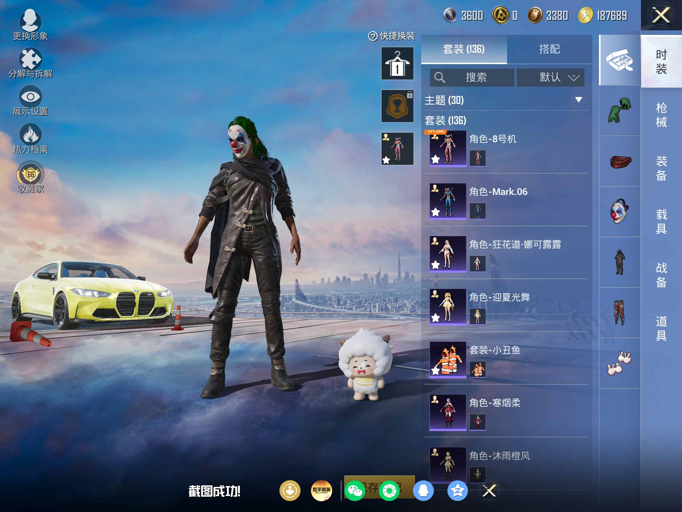
Task: Select the pink character quick outfit slot
Action: 397,149
